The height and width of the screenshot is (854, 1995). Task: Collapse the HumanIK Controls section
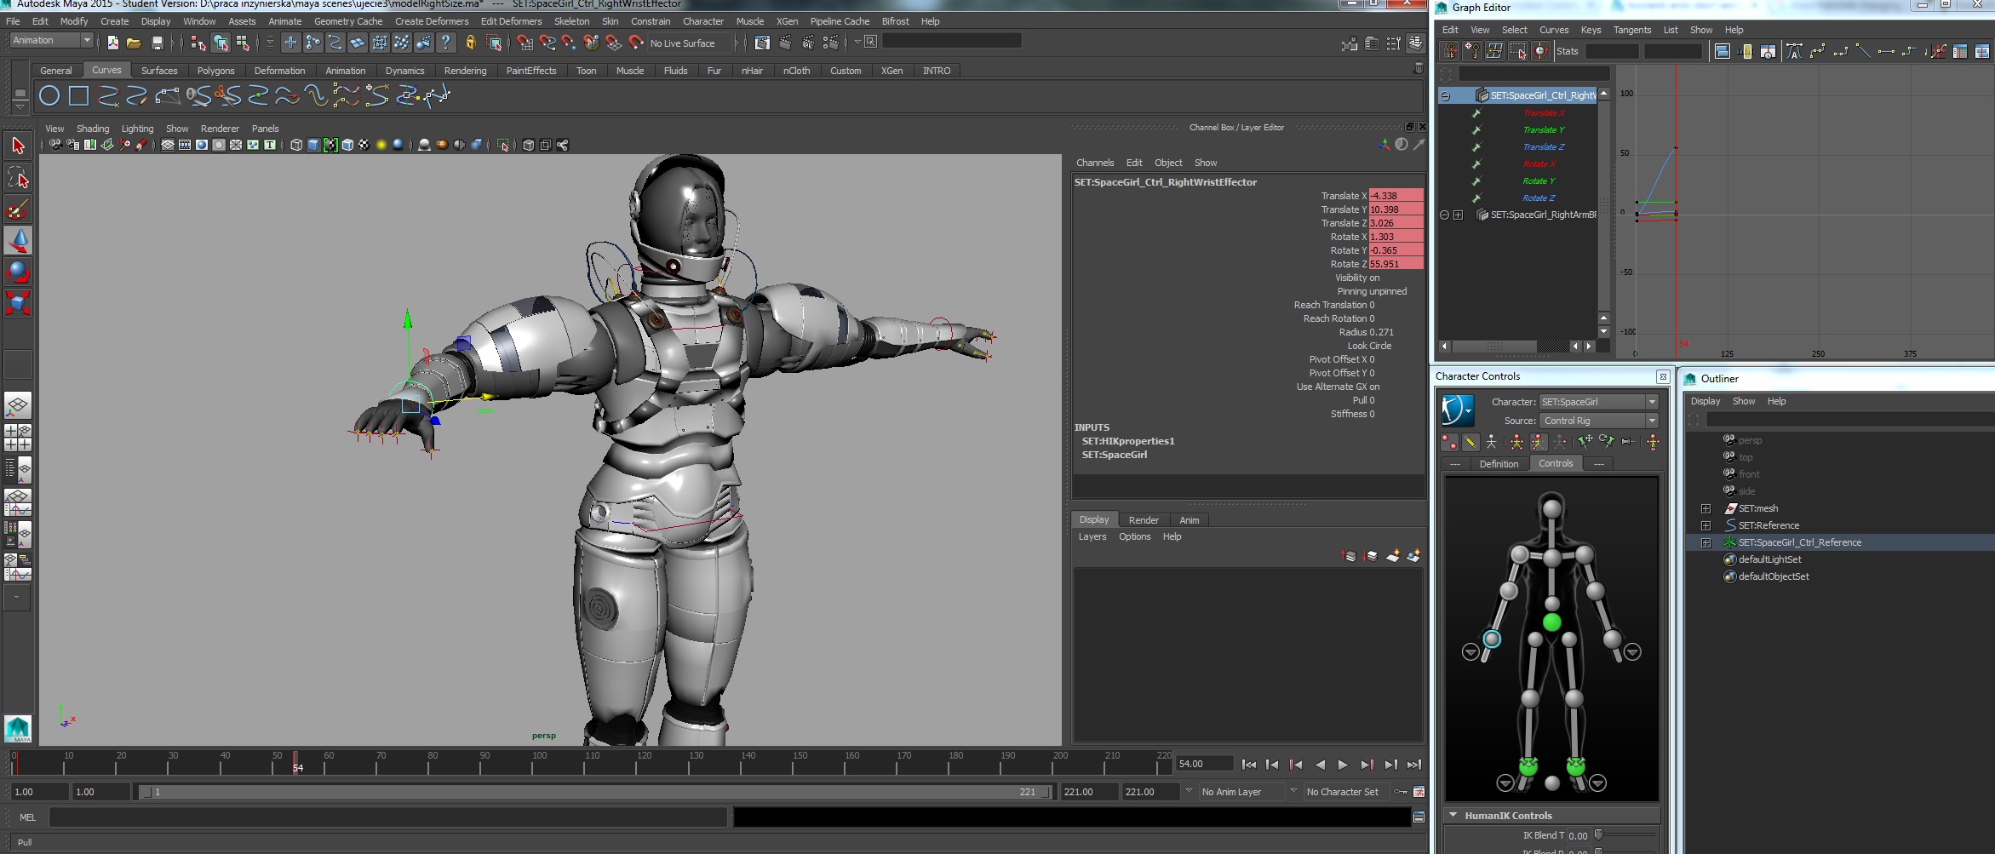click(x=1453, y=815)
